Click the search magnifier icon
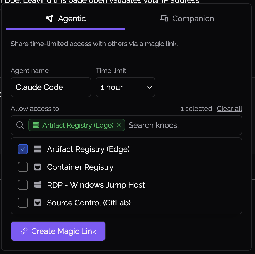Screen dimensions: 255x254 coord(20,125)
